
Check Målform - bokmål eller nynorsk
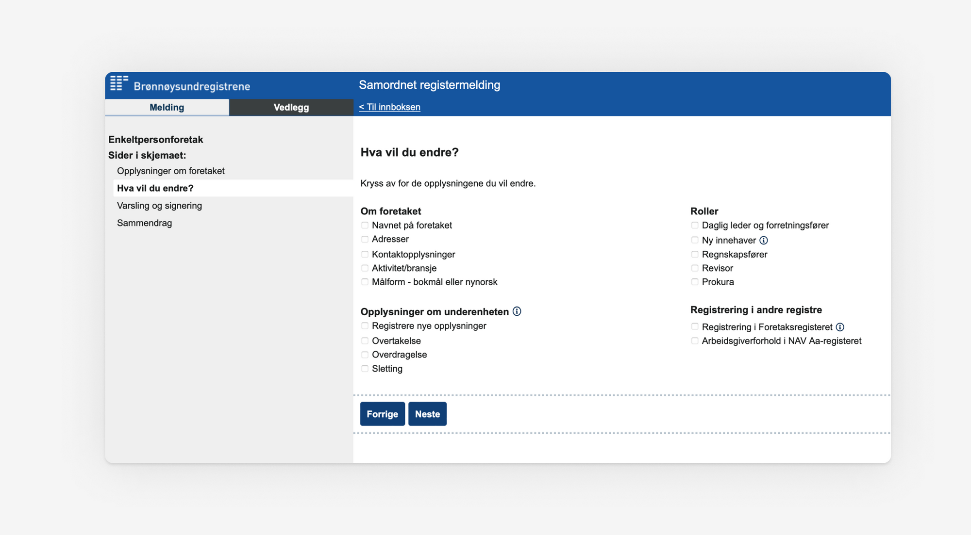click(365, 281)
